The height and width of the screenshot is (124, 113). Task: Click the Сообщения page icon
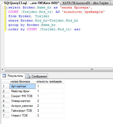click(x=28, y=76)
